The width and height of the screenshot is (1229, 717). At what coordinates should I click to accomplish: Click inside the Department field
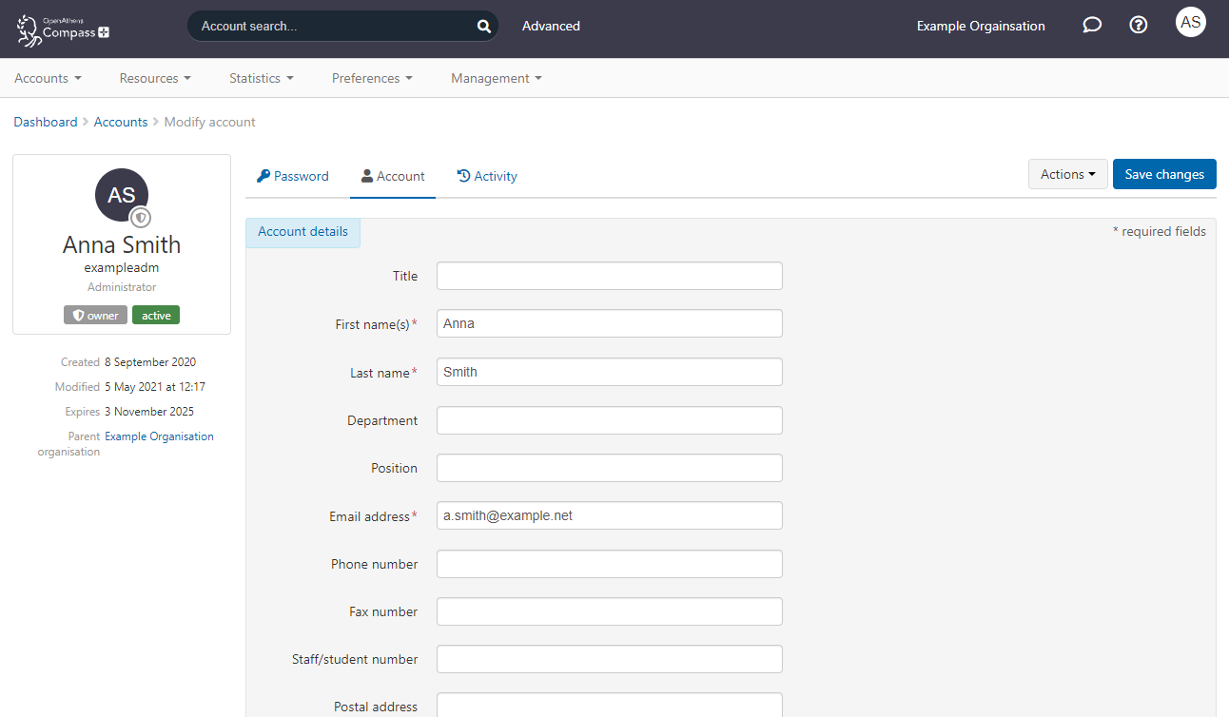[x=609, y=419]
